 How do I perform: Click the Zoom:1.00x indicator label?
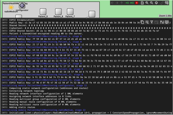tap(165, 16)
